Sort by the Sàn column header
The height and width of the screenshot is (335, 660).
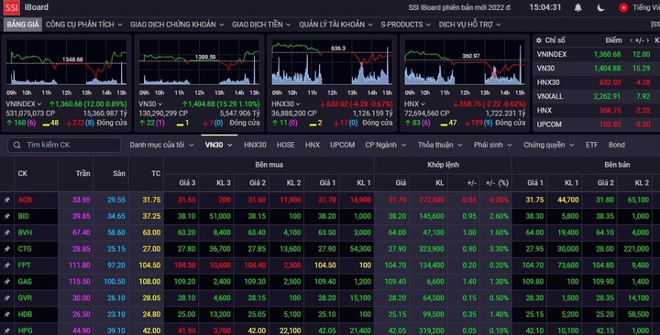(x=119, y=173)
